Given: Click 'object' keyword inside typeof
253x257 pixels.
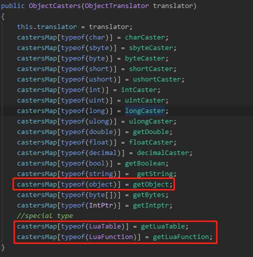Looking at the screenshot, I should tap(101, 184).
